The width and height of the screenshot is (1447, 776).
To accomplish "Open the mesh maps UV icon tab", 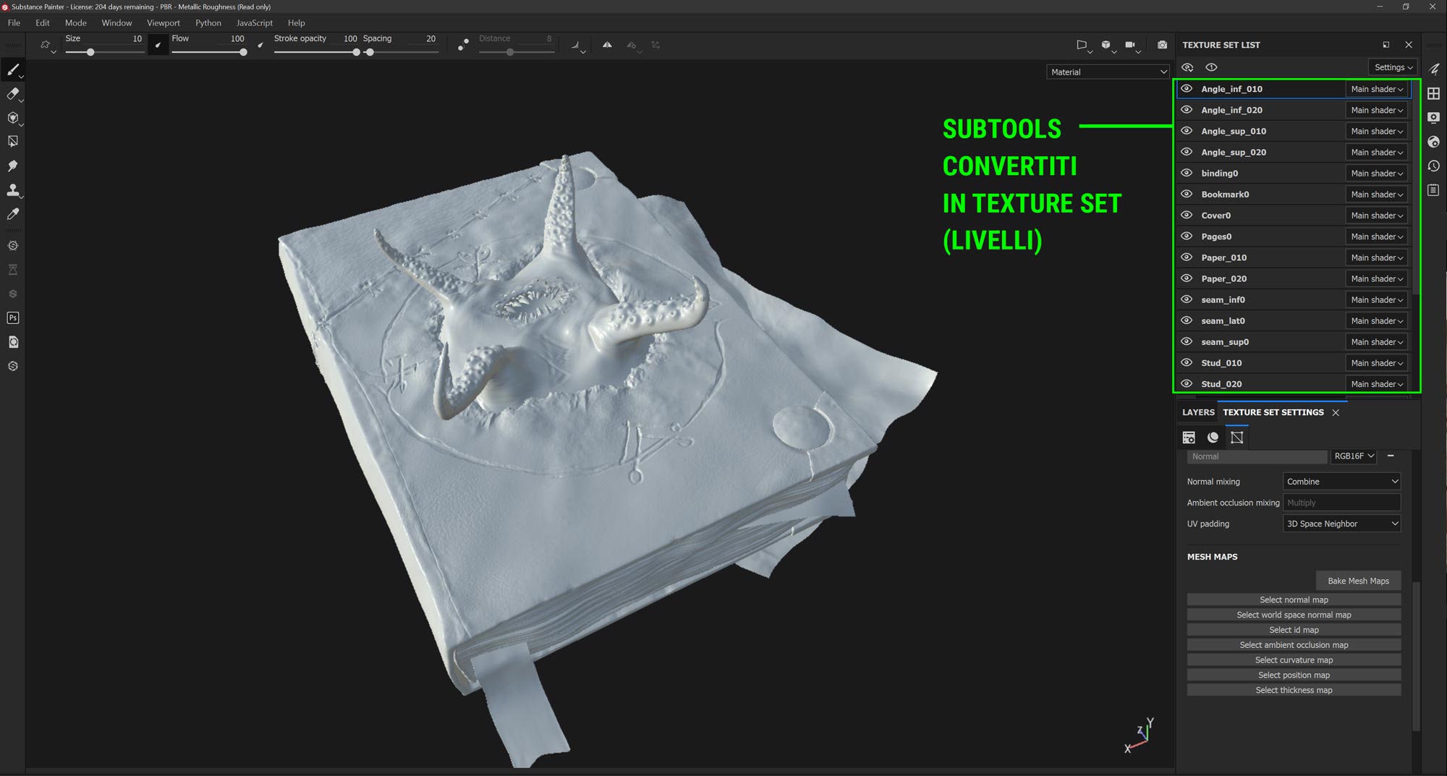I will pyautogui.click(x=1236, y=438).
